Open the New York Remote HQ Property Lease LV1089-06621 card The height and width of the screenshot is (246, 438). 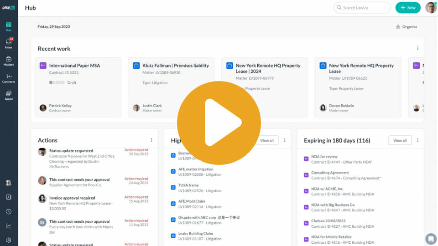point(358,87)
